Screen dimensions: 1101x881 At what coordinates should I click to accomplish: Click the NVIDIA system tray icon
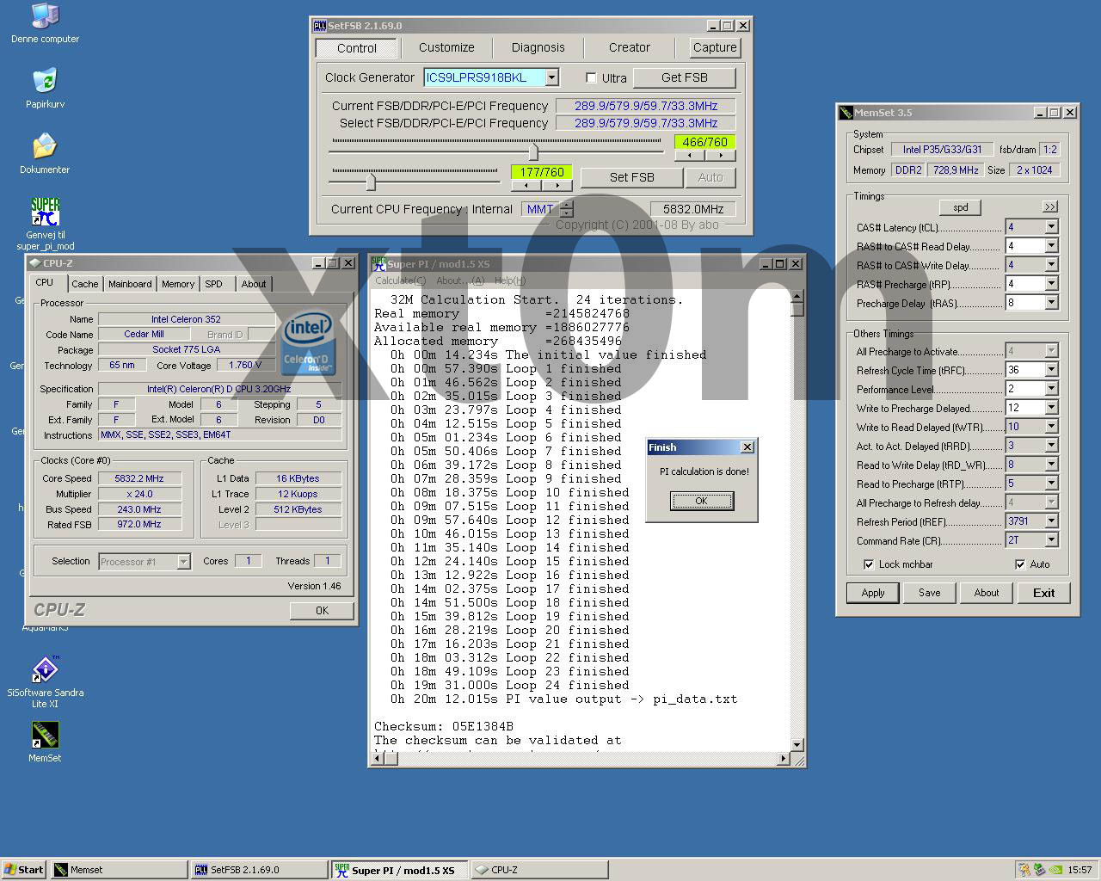point(1055,870)
